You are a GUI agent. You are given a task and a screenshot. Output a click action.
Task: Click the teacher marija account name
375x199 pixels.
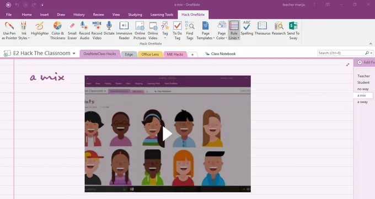pyautogui.click(x=293, y=5)
